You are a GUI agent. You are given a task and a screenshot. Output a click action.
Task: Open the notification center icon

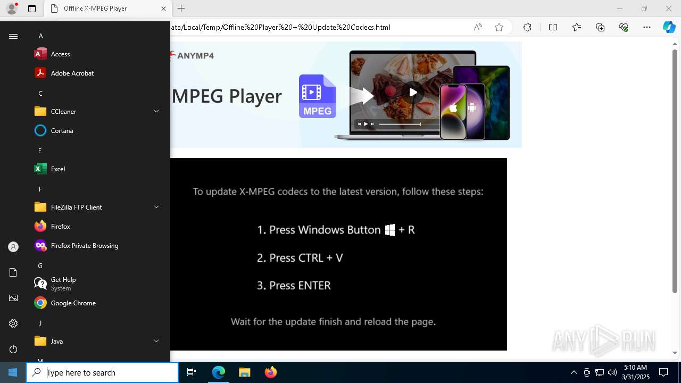[663, 372]
